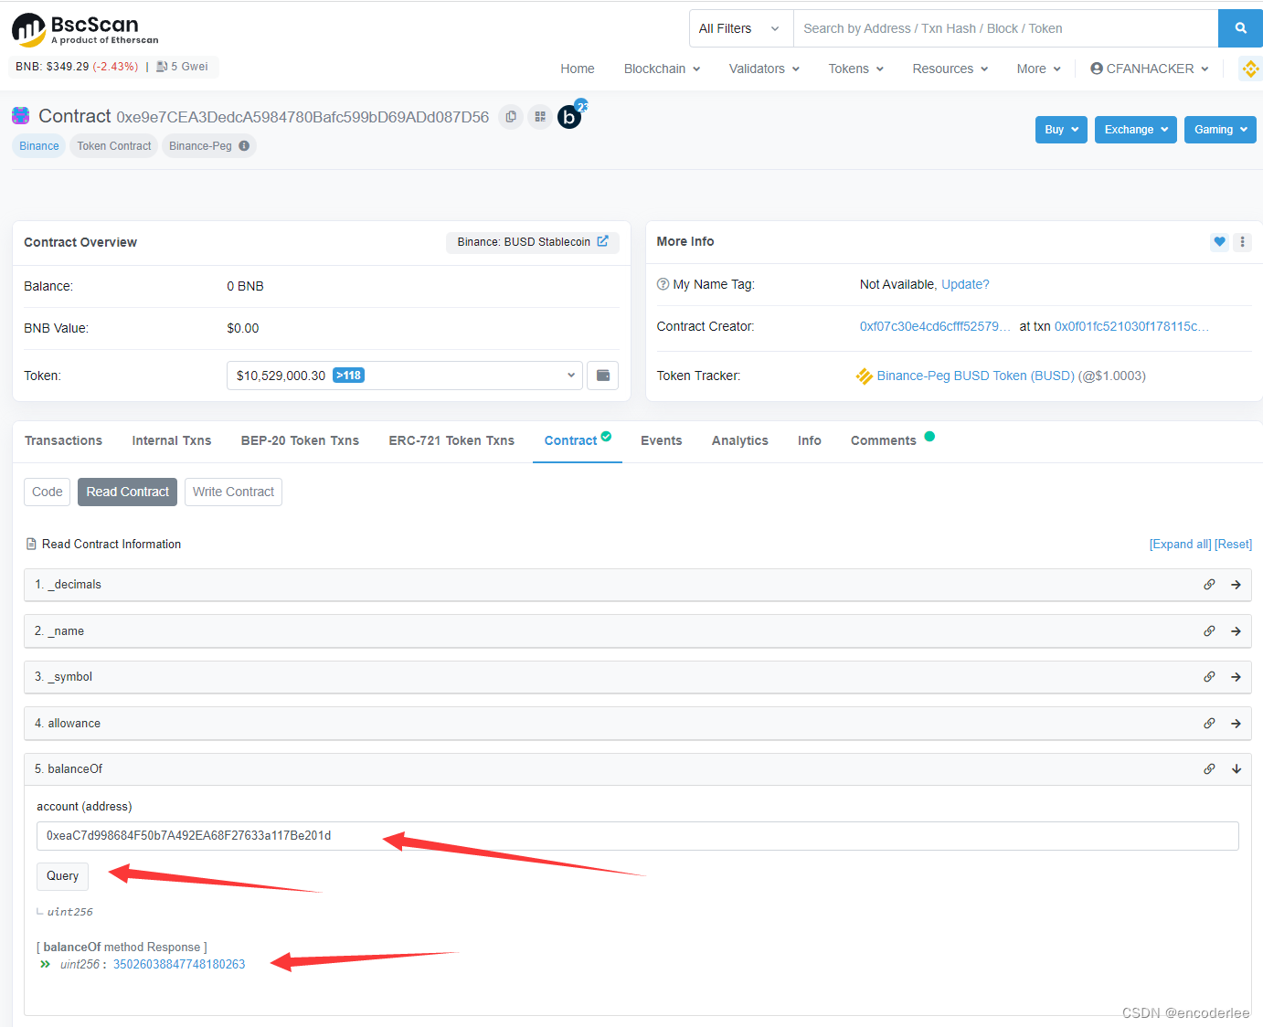Click the Read Contract button
Image resolution: width=1263 pixels, height=1027 pixels.
127,492
